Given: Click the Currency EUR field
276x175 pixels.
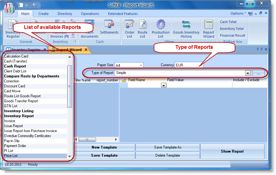Looking at the screenshot, I should point(189,65).
